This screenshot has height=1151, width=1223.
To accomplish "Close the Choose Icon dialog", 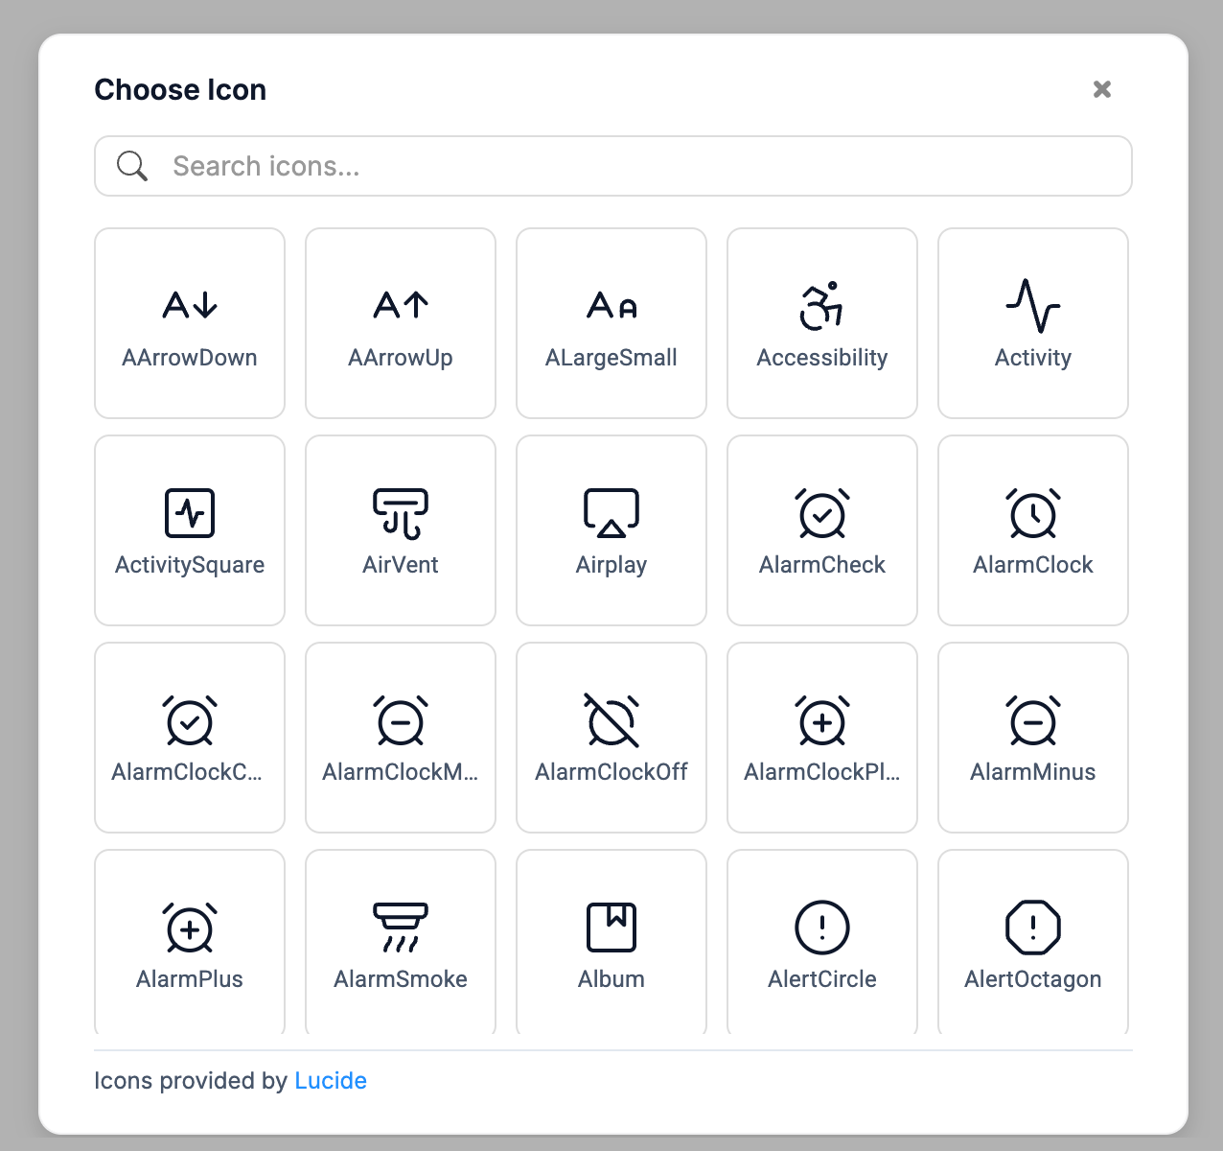I will coord(1102,89).
